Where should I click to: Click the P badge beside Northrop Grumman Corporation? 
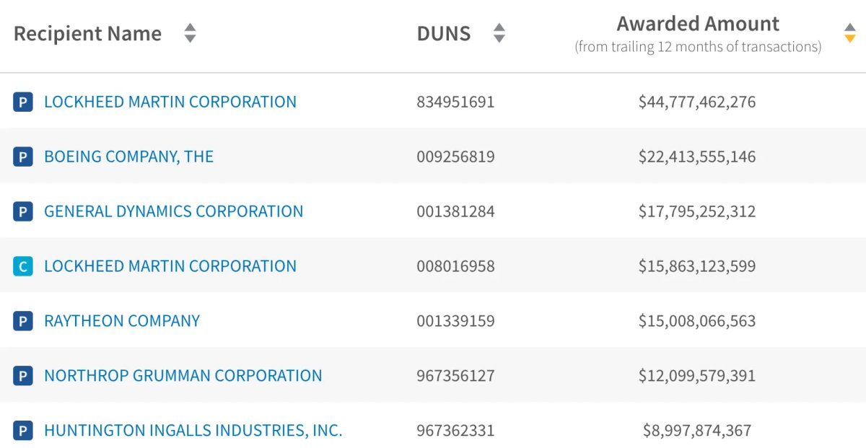[23, 376]
